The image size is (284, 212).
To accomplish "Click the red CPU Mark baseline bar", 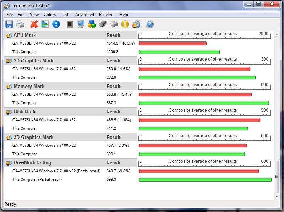I will coord(173,43).
